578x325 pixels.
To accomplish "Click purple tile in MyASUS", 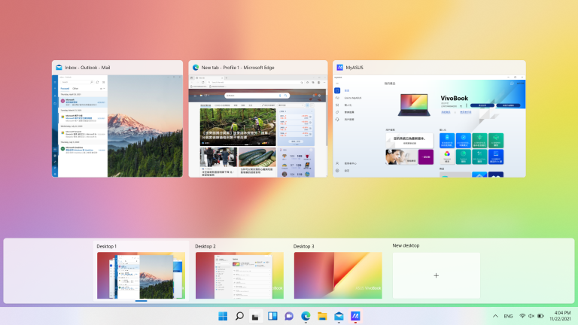I will coord(426,157).
